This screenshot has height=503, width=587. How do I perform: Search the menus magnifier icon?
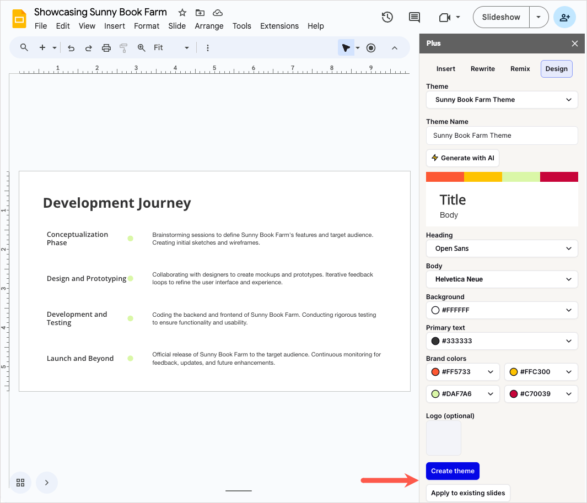[24, 47]
